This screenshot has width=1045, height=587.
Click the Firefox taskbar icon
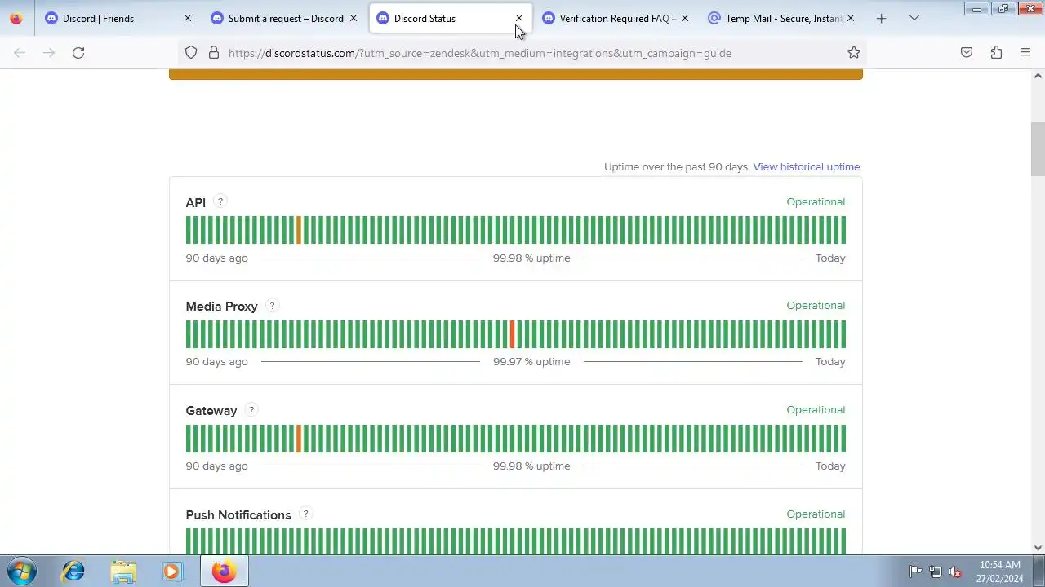tap(225, 571)
